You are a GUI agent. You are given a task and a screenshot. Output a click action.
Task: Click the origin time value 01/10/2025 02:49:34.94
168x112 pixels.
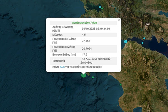point(96,29)
